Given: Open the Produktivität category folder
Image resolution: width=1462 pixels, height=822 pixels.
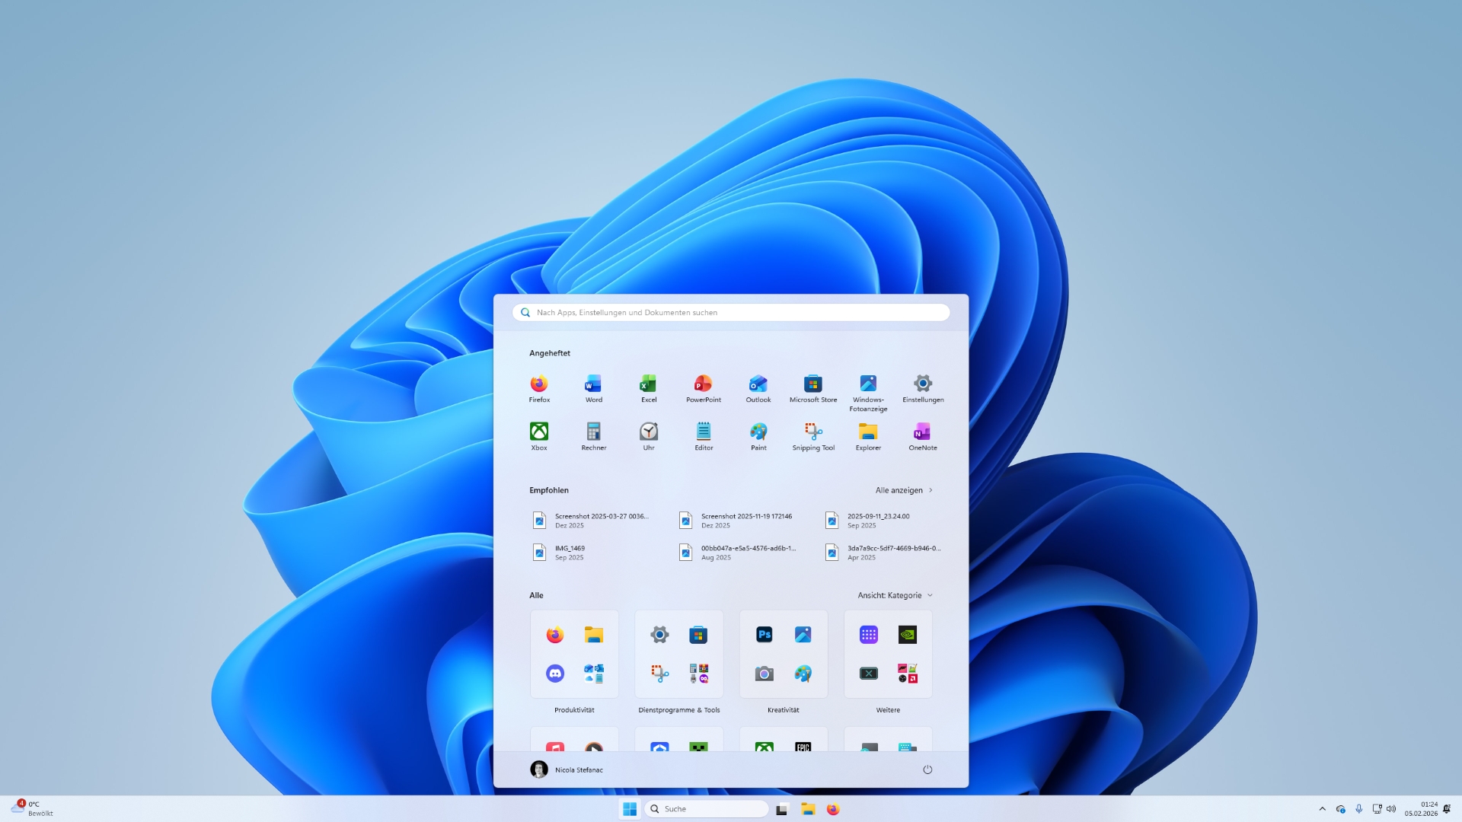Looking at the screenshot, I should tap(574, 655).
